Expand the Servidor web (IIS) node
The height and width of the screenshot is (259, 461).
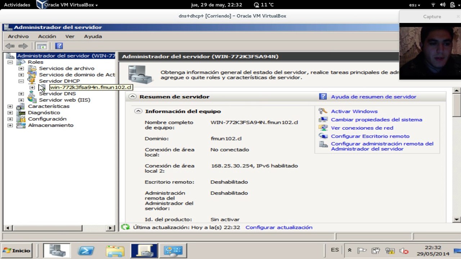click(21, 100)
